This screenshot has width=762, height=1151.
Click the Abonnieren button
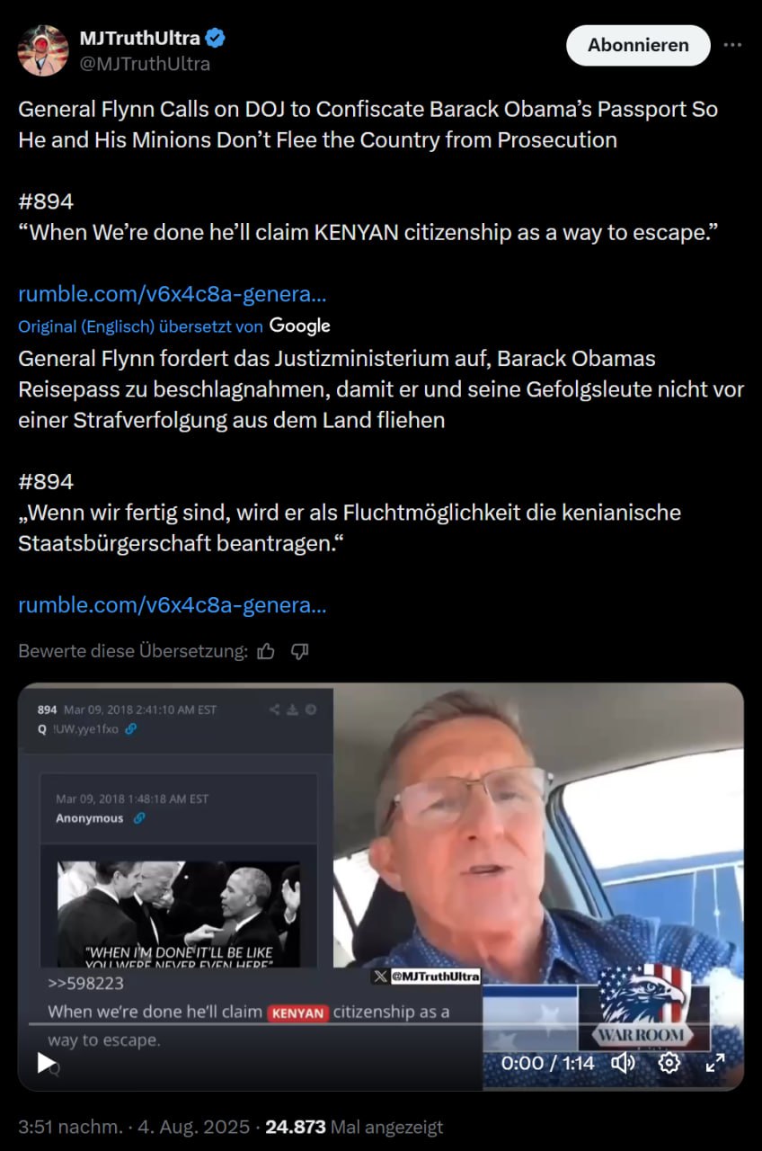638,45
